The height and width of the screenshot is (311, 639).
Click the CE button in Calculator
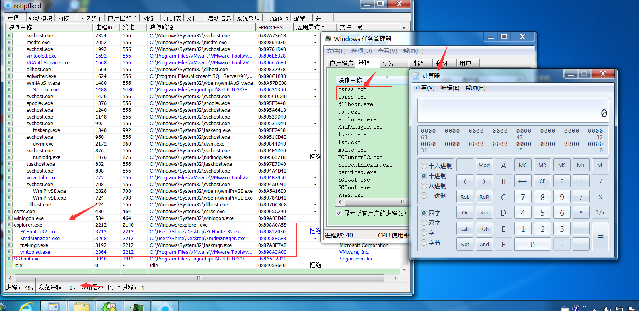[542, 181]
